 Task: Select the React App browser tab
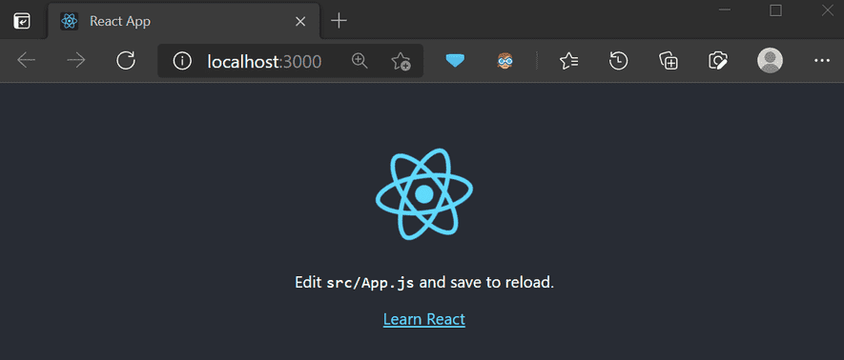point(184,22)
